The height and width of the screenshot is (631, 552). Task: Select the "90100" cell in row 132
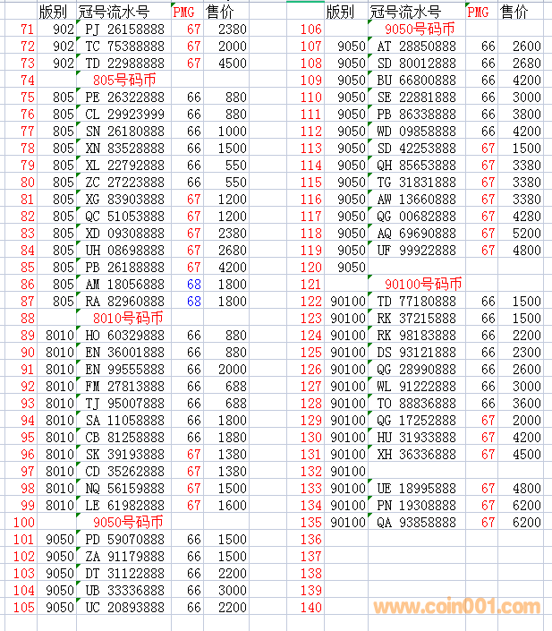coord(348,471)
